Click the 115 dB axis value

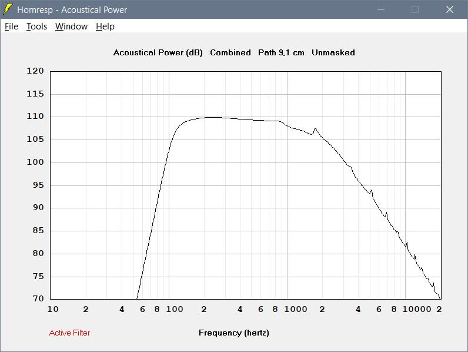point(35,94)
